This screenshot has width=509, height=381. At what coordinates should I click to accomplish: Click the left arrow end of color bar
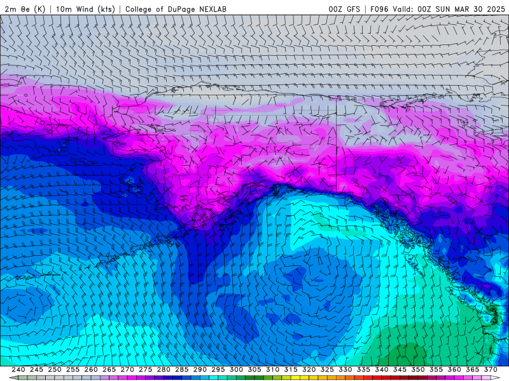tap(13, 378)
